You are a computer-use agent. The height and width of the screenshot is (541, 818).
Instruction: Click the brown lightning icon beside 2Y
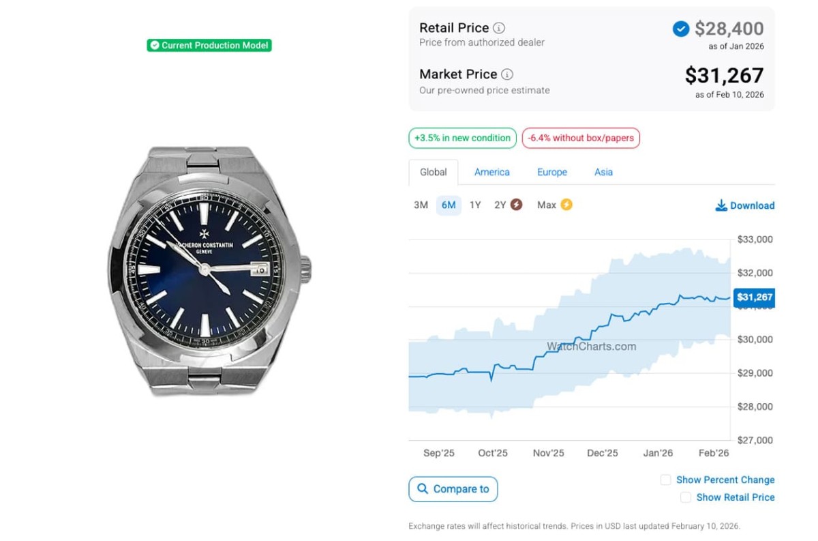pos(517,205)
